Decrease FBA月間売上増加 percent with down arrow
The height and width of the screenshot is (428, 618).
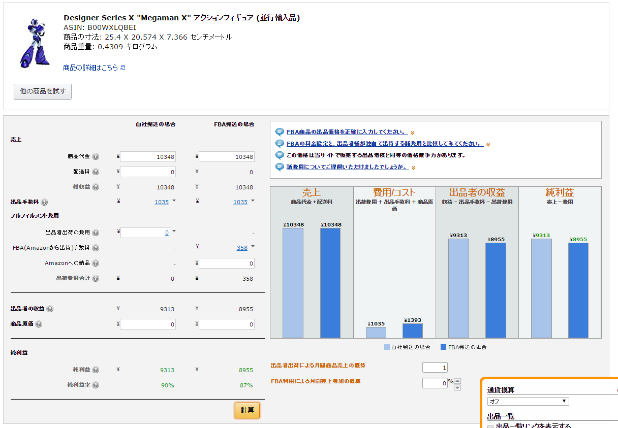[457, 388]
